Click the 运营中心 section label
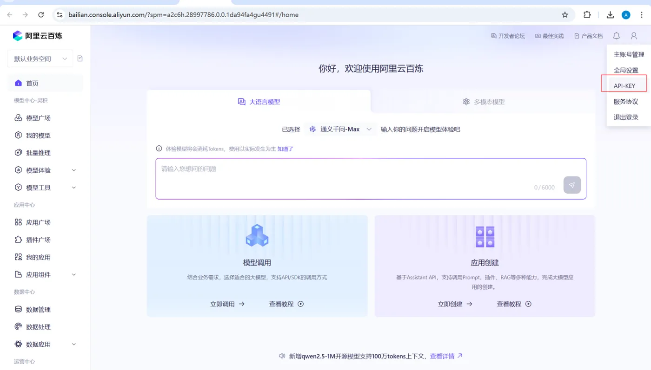Screen dimensions: 651x370 point(25,362)
